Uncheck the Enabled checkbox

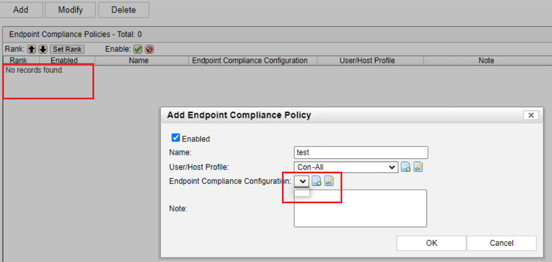point(175,138)
